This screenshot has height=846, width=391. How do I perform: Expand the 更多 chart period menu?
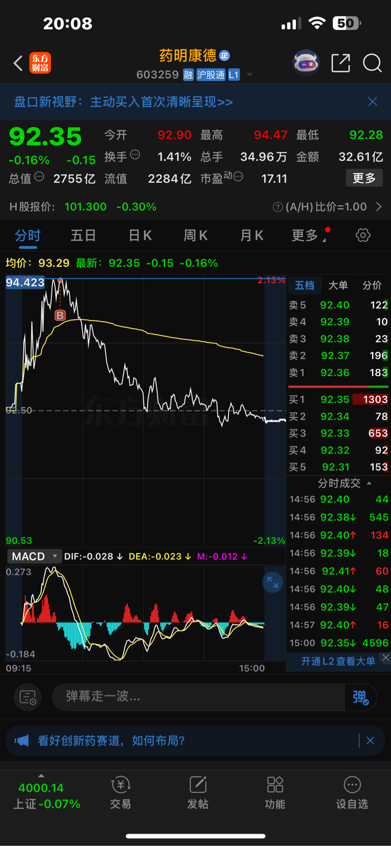[x=308, y=235]
